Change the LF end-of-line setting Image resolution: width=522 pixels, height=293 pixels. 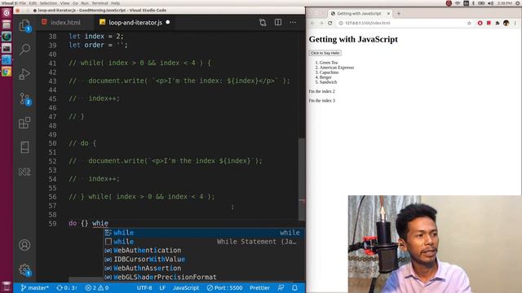pyautogui.click(x=162, y=287)
